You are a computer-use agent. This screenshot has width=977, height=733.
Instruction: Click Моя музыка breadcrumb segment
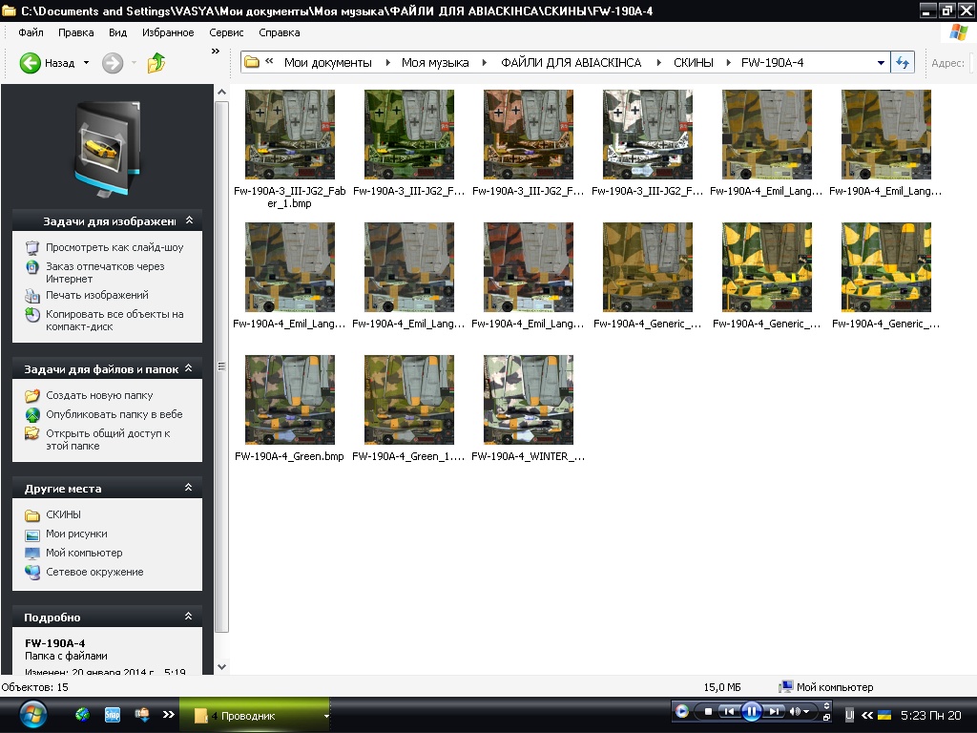(x=435, y=63)
